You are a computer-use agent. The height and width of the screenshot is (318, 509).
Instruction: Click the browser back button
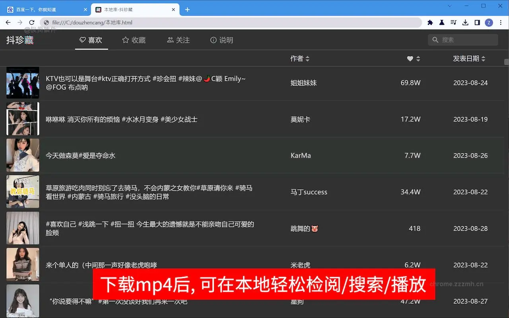click(8, 23)
